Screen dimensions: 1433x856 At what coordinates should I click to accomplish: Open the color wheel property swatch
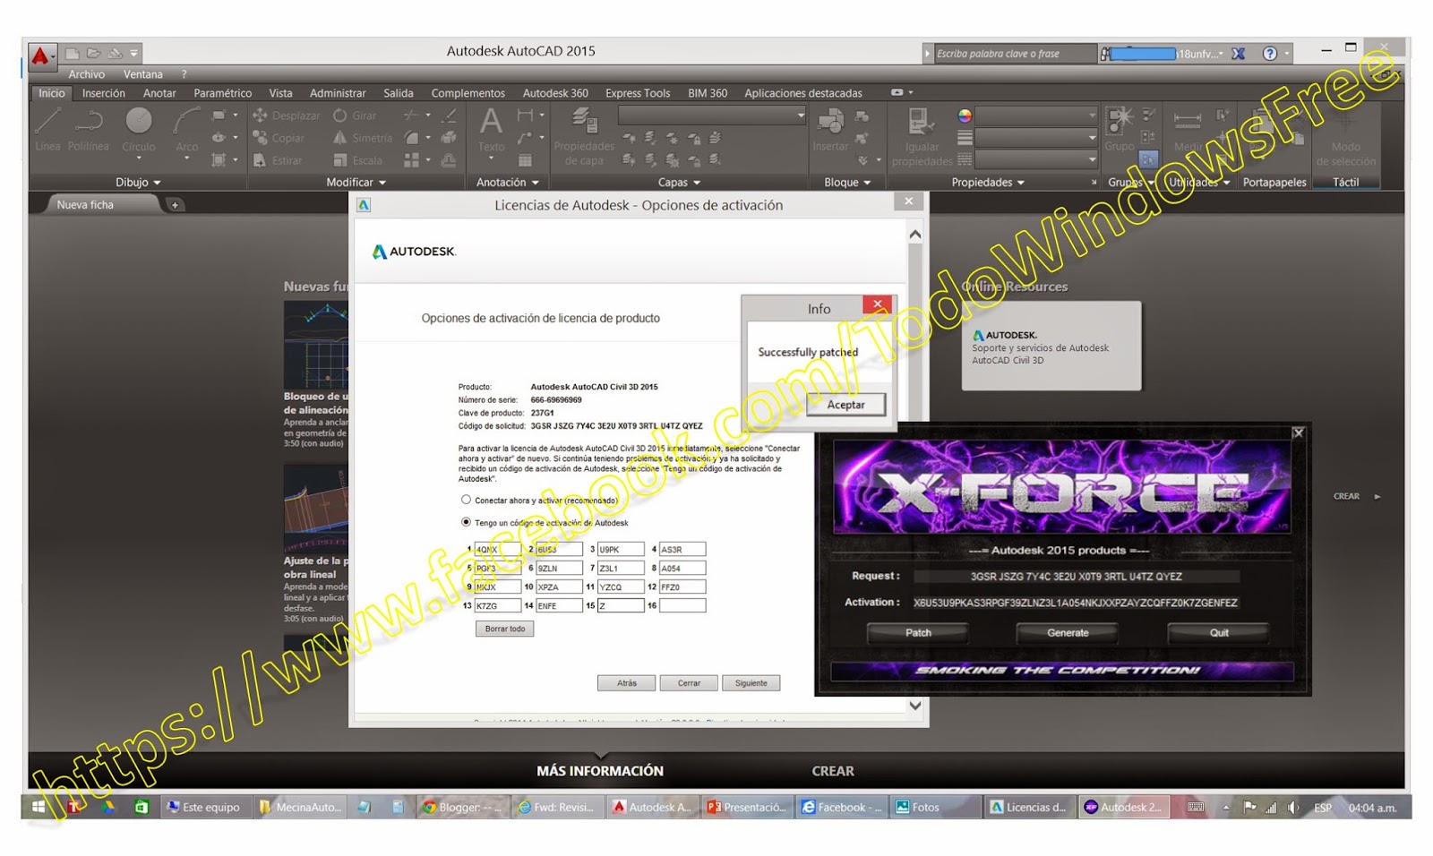[x=965, y=116]
